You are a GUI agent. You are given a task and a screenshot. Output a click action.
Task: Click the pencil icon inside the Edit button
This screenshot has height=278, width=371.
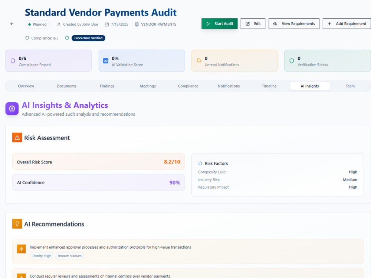point(247,24)
